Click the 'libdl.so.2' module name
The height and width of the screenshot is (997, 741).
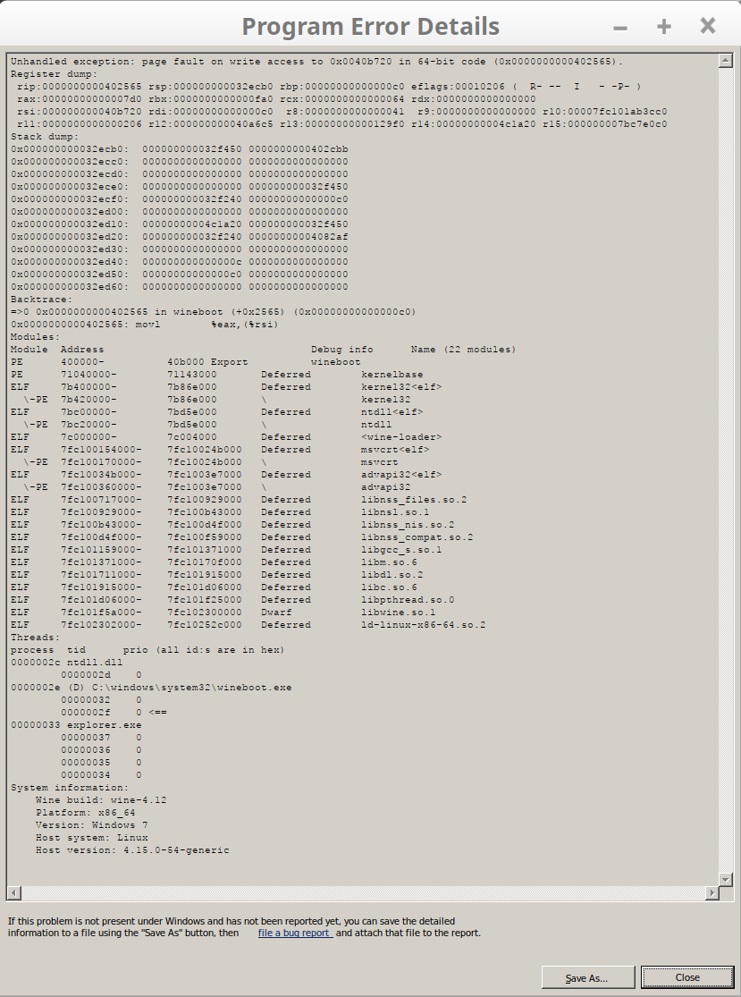tap(392, 575)
